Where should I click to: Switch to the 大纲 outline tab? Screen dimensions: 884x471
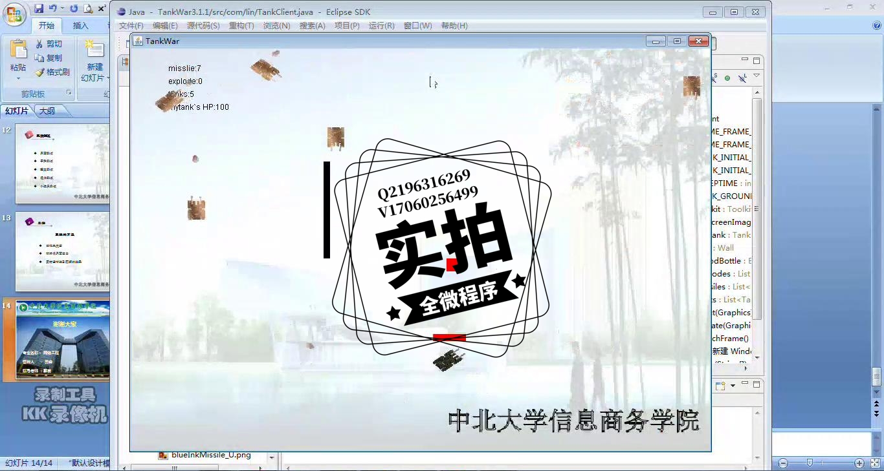click(x=47, y=111)
